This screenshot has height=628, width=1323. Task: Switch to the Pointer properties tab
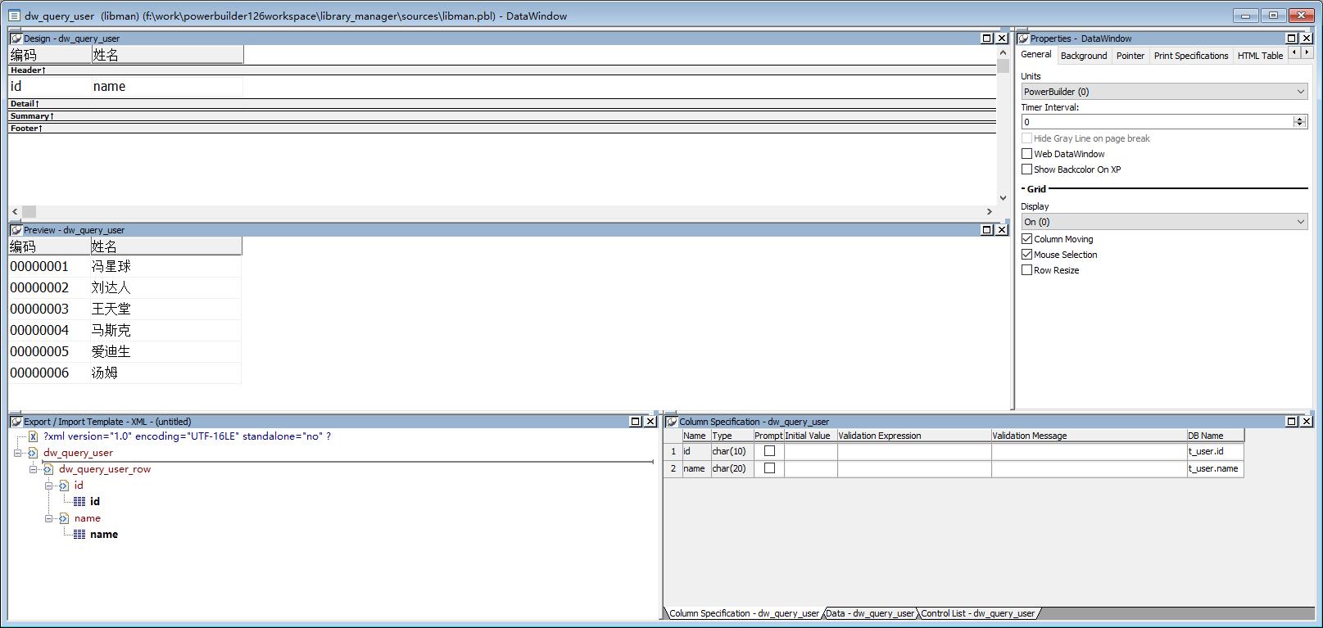pyautogui.click(x=1130, y=56)
